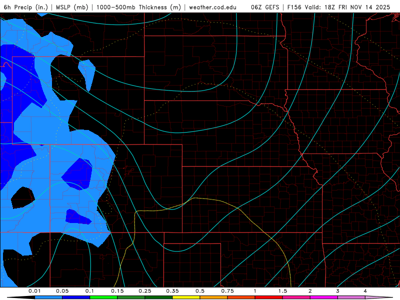The image size is (400, 300).
Task: Click the '6h Precip (in.)' title text
Action: (26, 7)
